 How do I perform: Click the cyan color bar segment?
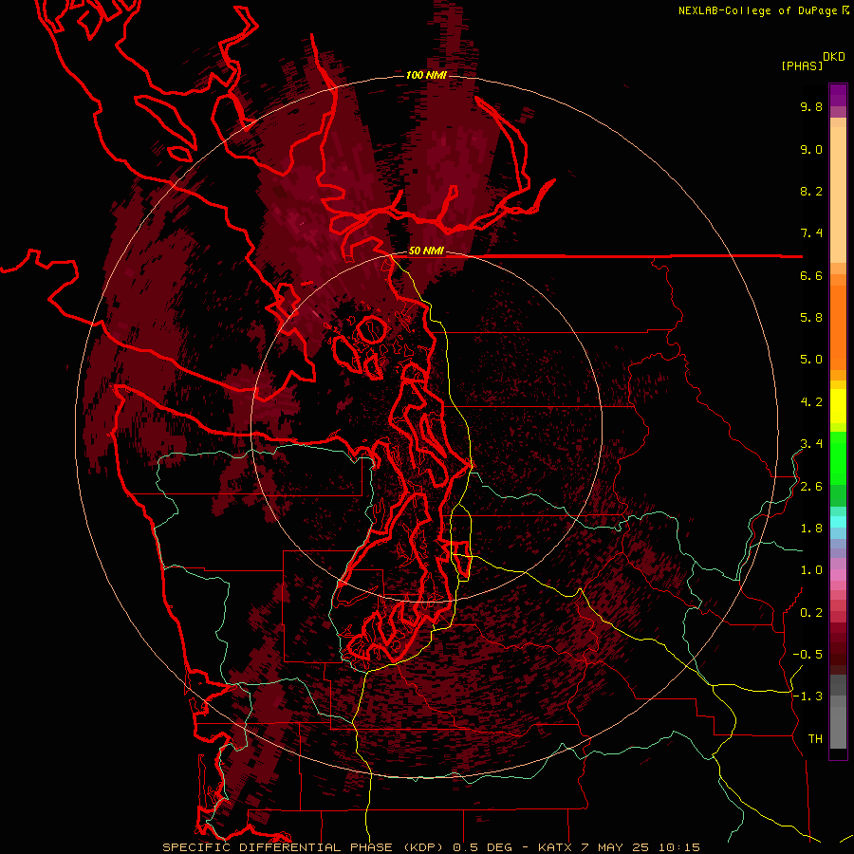click(838, 522)
